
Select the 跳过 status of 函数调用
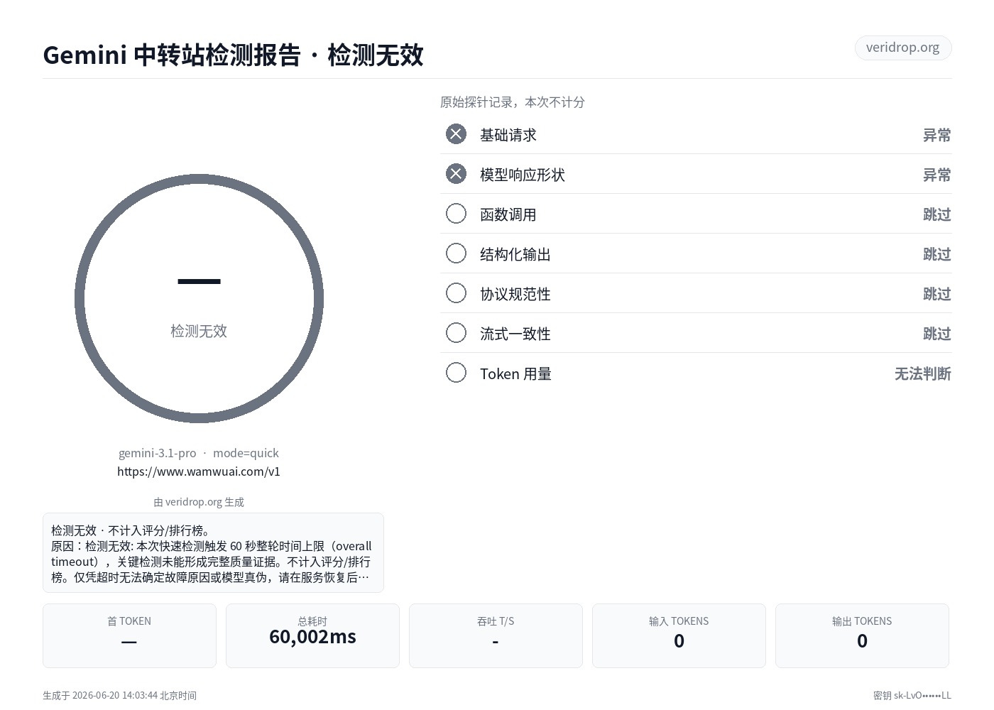click(936, 214)
